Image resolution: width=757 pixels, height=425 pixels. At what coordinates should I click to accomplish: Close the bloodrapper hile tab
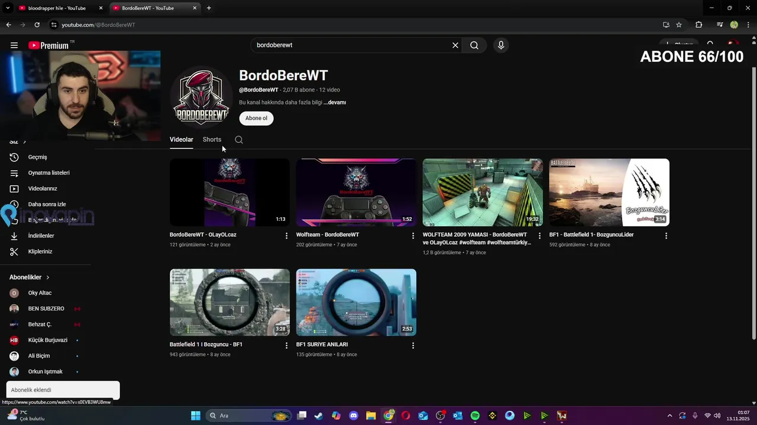[101, 8]
